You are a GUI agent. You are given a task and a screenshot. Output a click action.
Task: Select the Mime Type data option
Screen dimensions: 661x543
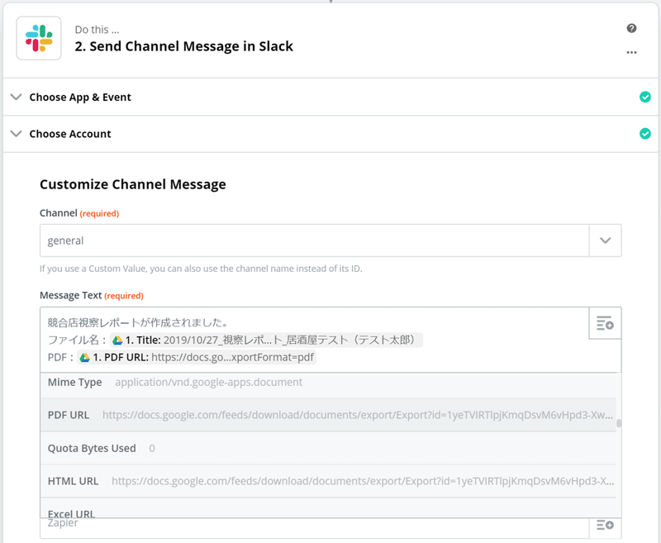328,383
